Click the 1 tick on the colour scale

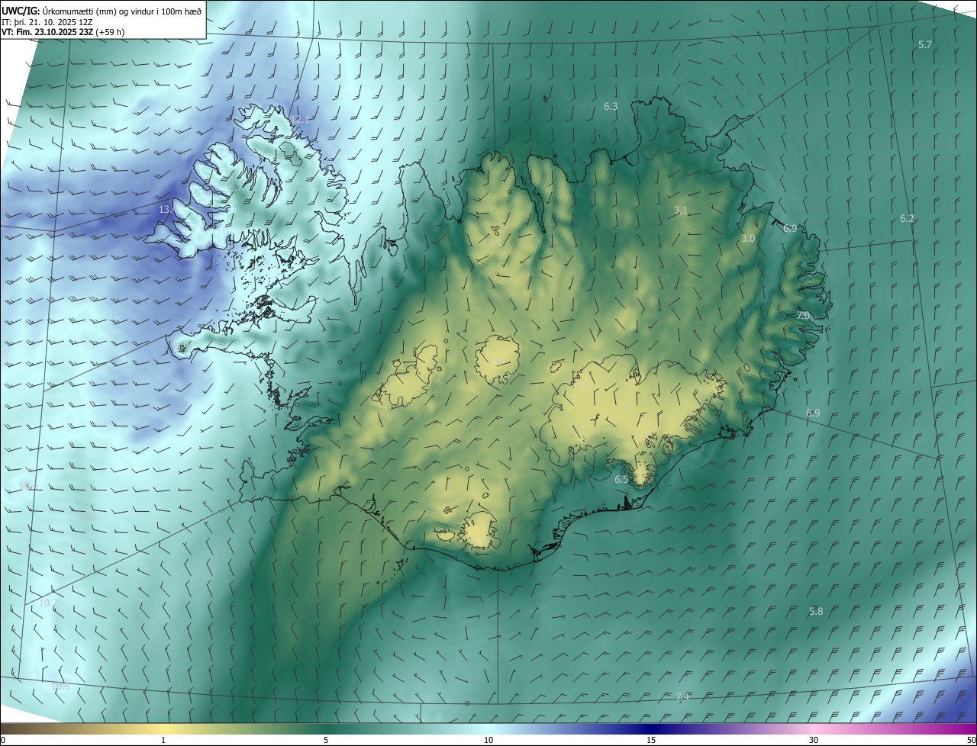pyautogui.click(x=163, y=740)
